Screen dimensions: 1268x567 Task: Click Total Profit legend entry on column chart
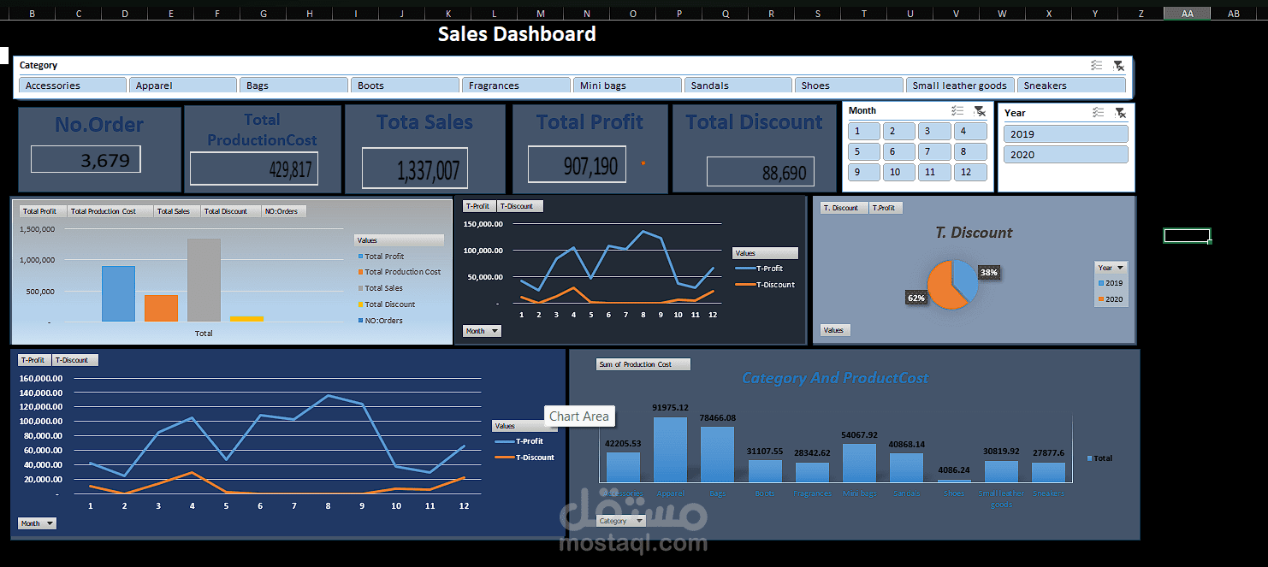pos(380,257)
